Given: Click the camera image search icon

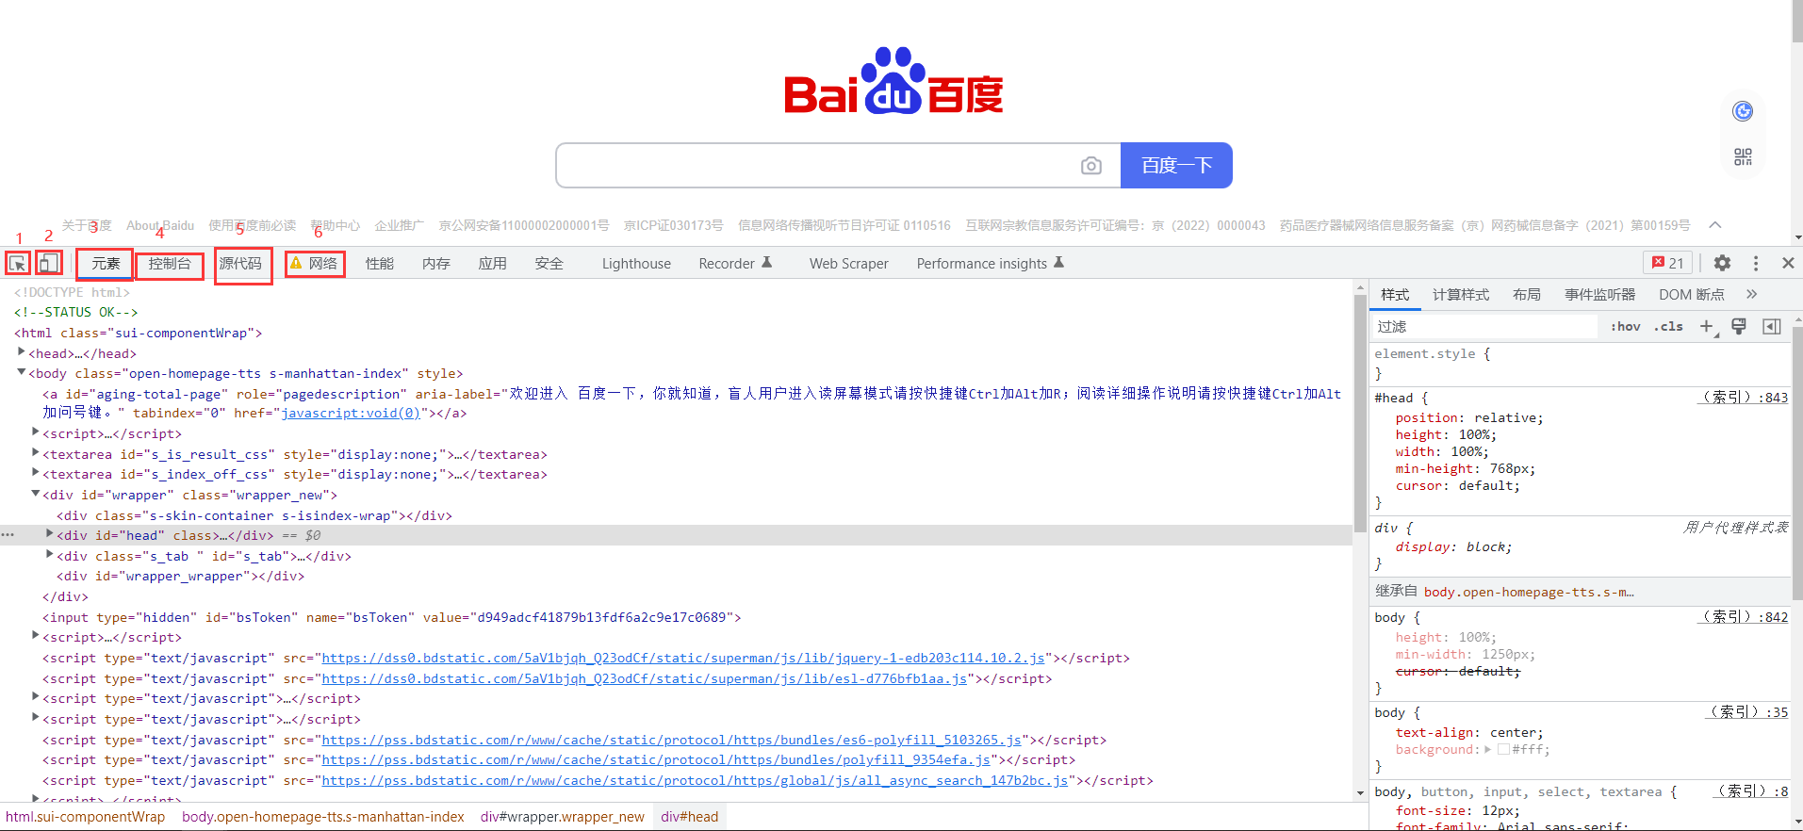Looking at the screenshot, I should click(x=1091, y=166).
